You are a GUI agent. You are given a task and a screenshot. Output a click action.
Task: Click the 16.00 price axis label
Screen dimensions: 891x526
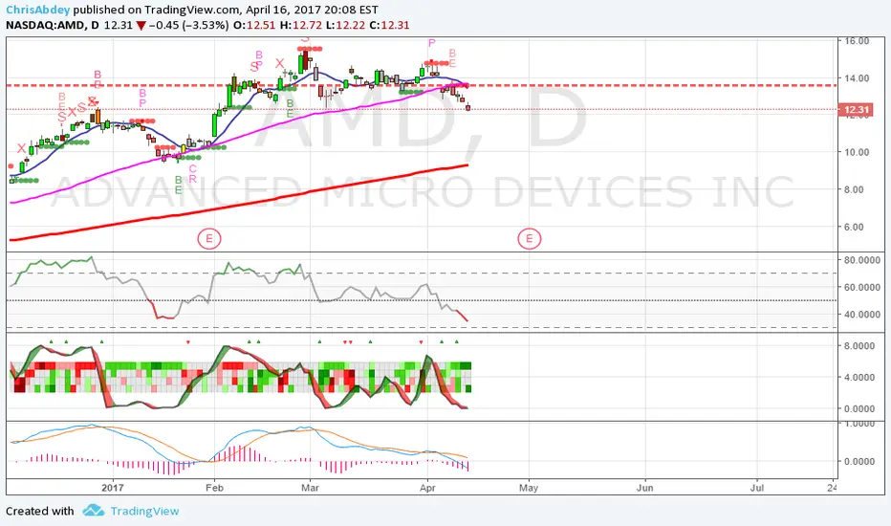coord(857,41)
